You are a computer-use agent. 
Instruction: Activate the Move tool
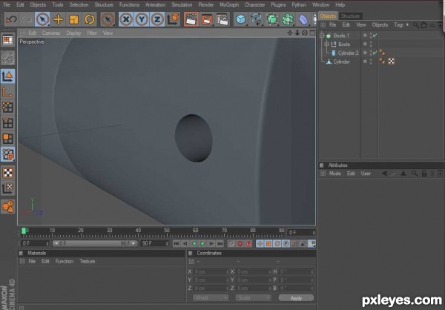58,19
